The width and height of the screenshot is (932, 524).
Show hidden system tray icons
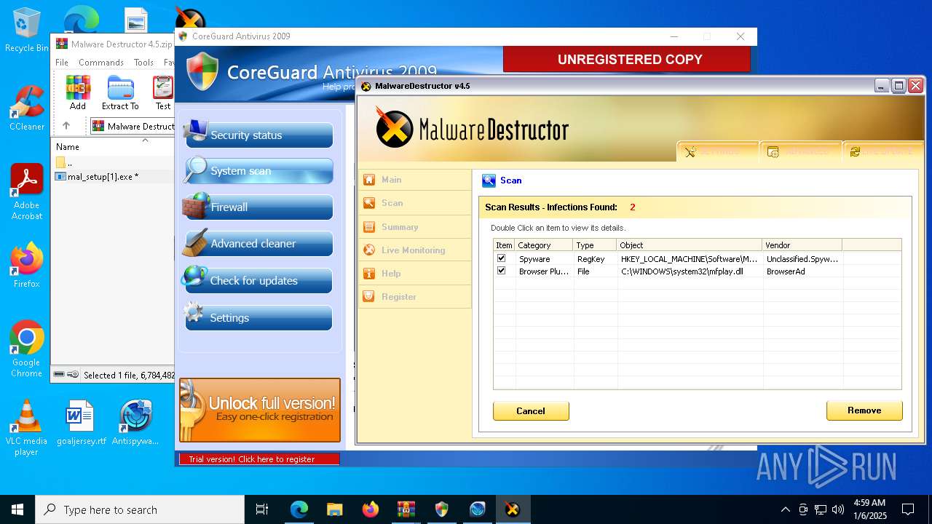[785, 509]
